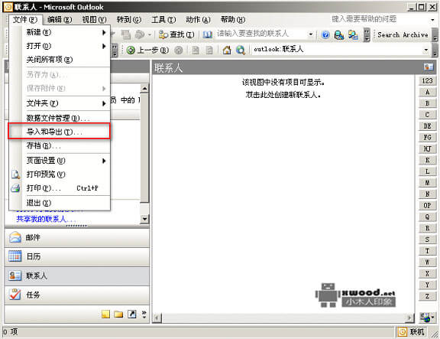The height and width of the screenshot is (339, 440).
Task: Open the 动作 (Actions) menu
Action: click(x=198, y=20)
